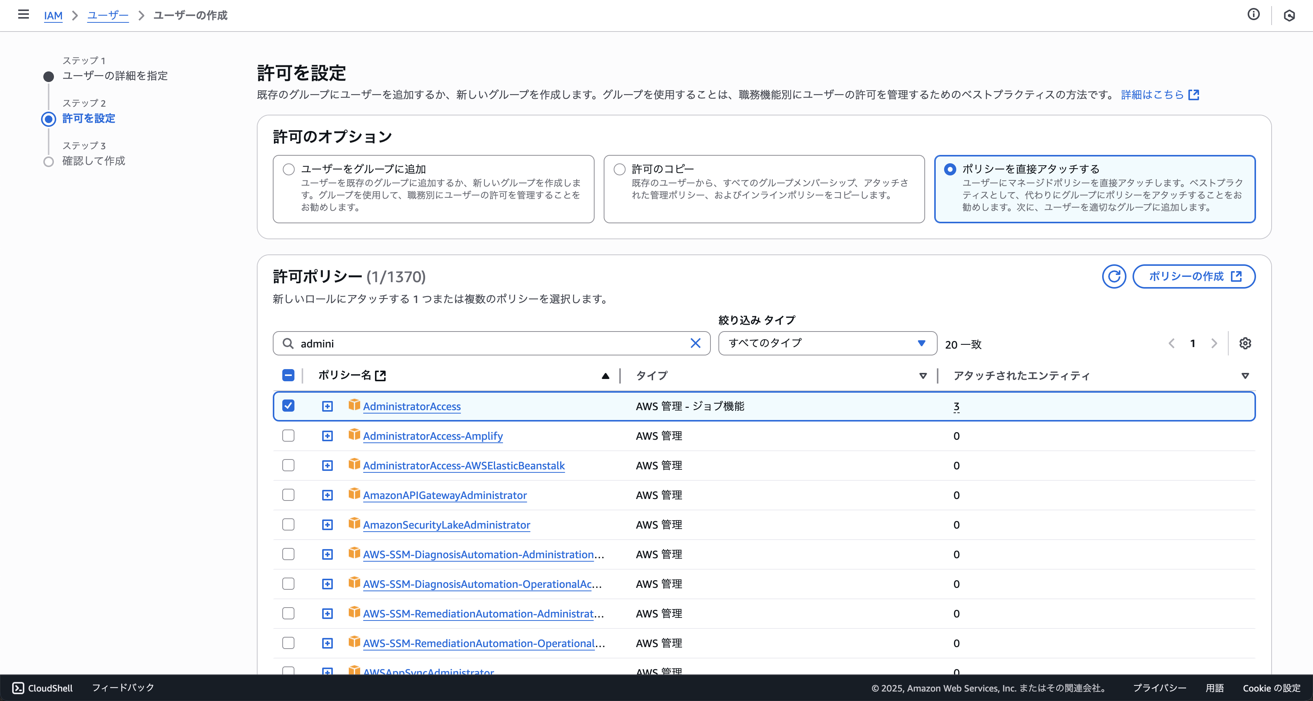Open the hamburger navigation menu
1313x701 pixels.
pos(23,14)
